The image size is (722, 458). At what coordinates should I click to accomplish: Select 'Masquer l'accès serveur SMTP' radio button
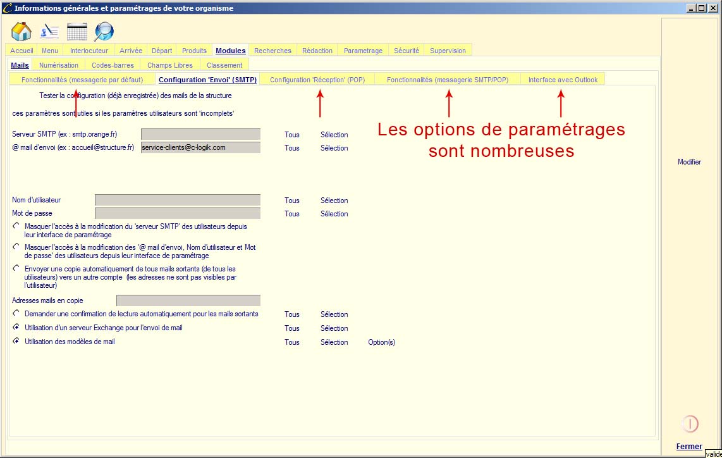coord(16,226)
